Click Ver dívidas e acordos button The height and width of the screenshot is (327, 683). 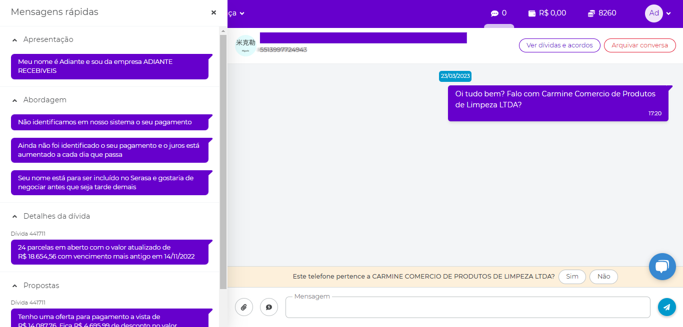[x=559, y=45]
